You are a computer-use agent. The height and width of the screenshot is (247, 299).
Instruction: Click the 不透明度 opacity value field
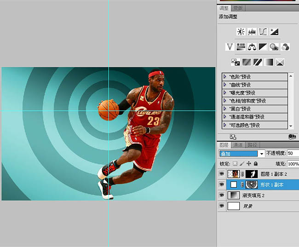[293, 153]
